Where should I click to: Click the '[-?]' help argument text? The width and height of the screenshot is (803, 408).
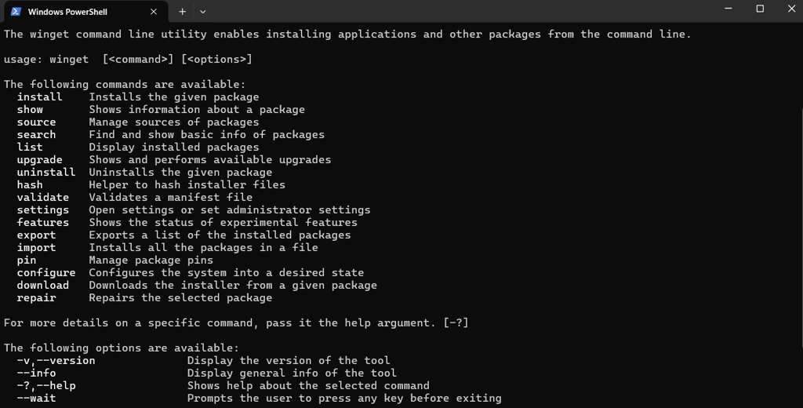pyautogui.click(x=456, y=323)
